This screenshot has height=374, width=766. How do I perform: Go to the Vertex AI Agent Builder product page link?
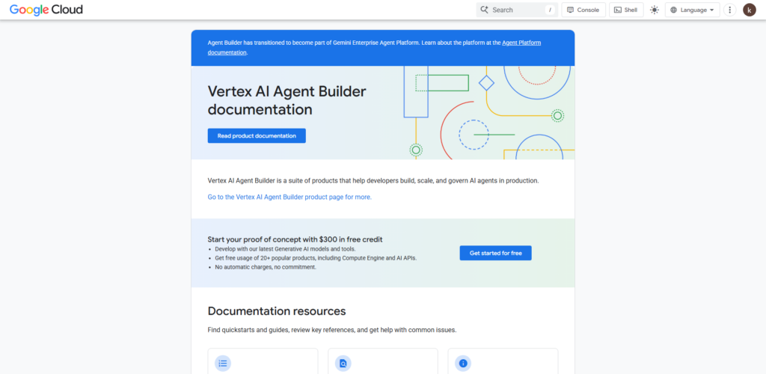(289, 197)
